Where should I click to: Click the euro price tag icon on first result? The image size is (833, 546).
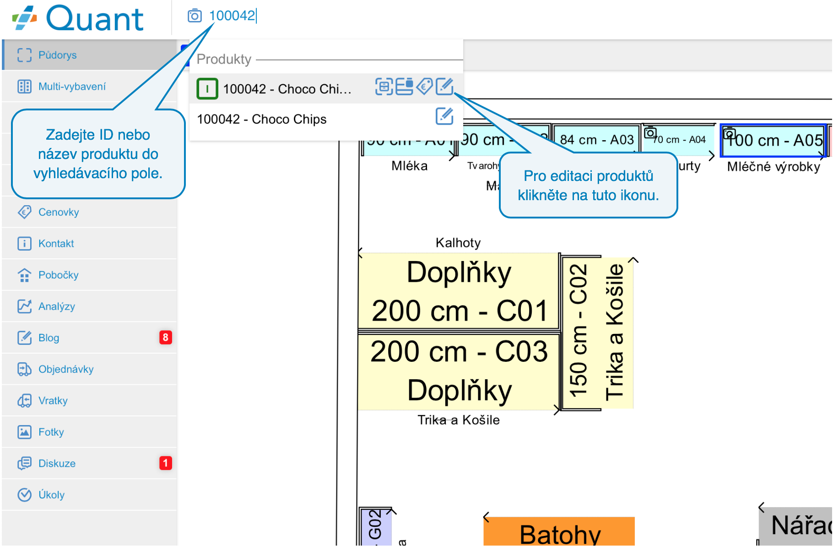coord(425,86)
